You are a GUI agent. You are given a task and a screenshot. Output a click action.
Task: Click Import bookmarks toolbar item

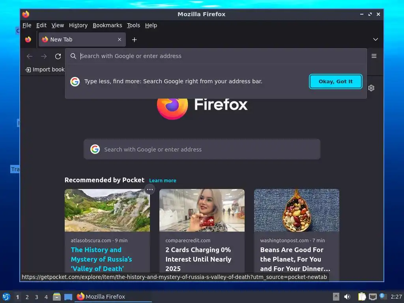pyautogui.click(x=45, y=69)
